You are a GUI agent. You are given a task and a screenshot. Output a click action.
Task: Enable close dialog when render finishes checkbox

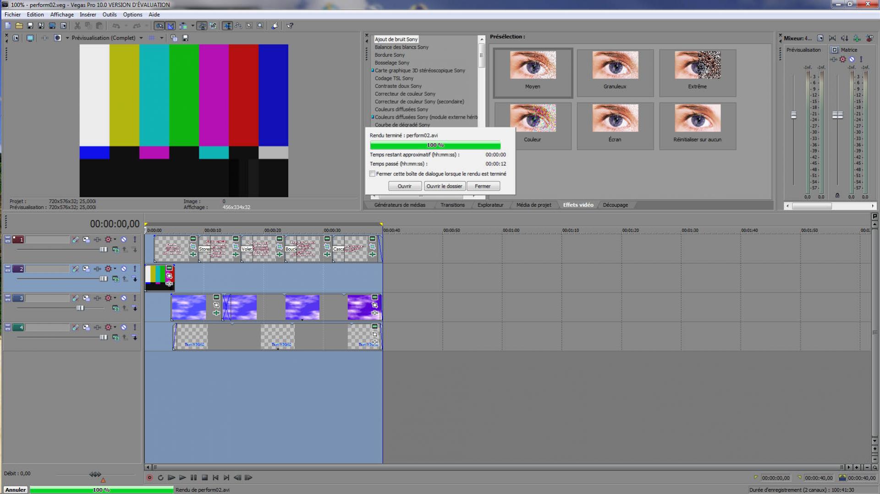point(372,174)
